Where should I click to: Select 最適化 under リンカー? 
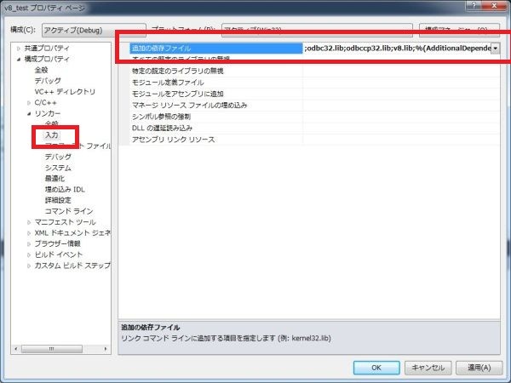tap(55, 179)
